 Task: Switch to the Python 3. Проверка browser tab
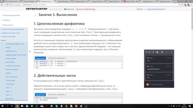coord(29,1)
